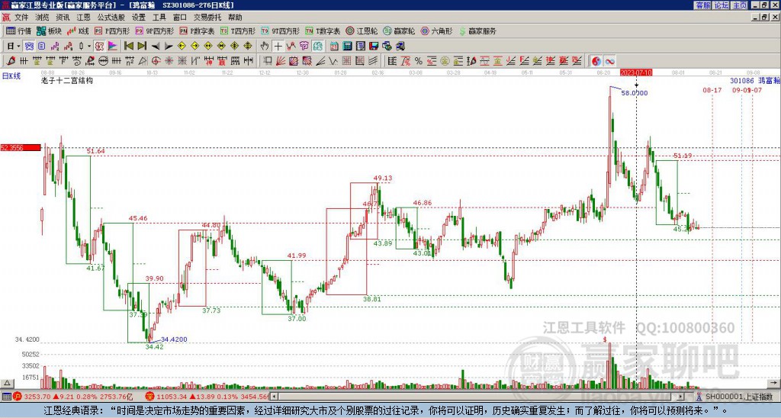Click the Shanghai index value 3253.70
Screen dimensions: 781x418
tap(37, 397)
